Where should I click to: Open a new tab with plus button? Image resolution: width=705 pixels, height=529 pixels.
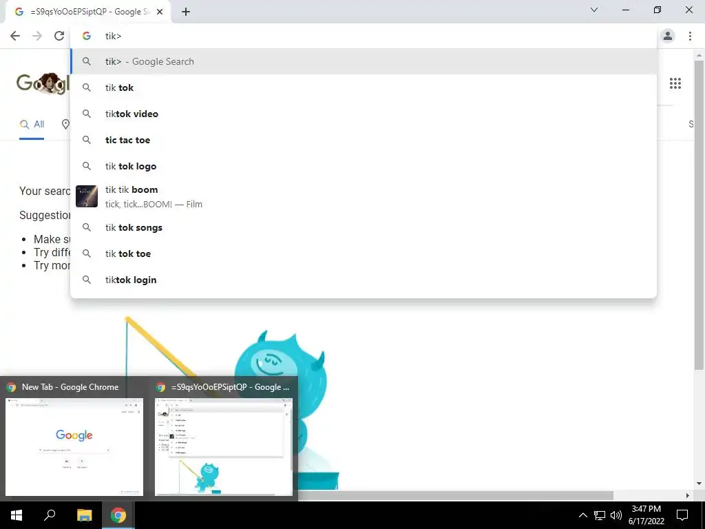coord(186,12)
